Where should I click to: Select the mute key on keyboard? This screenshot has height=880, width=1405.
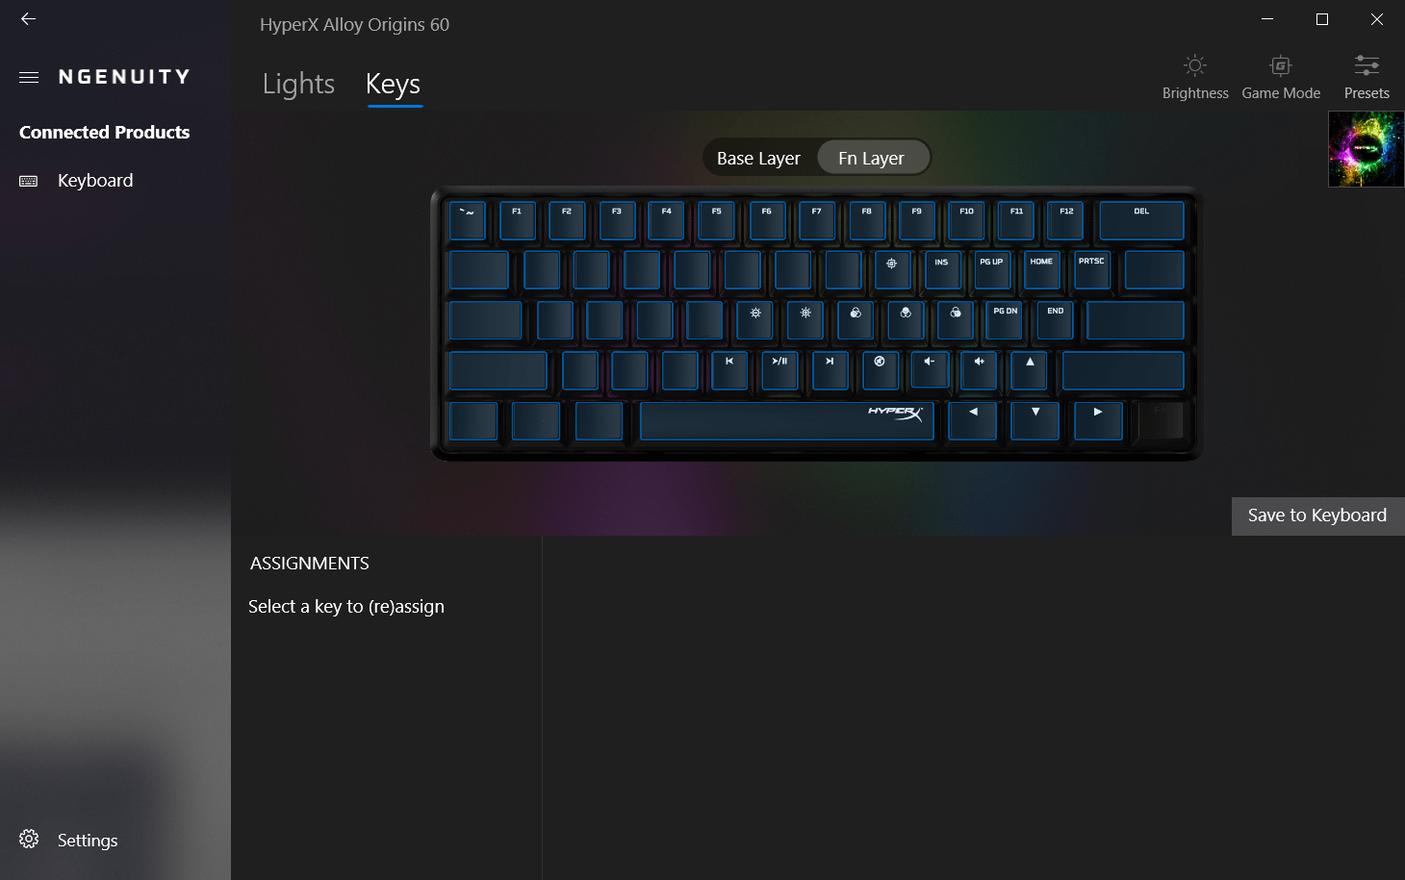coord(880,370)
